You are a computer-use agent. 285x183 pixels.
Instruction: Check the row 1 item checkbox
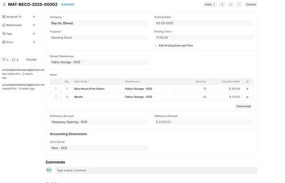click(56, 89)
